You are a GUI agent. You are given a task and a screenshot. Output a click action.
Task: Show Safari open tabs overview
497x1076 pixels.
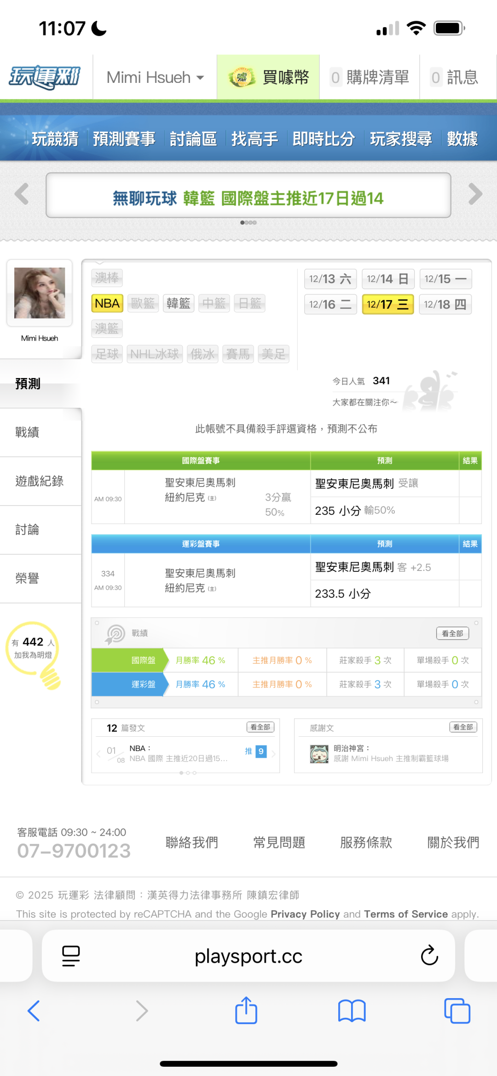[x=457, y=1011]
